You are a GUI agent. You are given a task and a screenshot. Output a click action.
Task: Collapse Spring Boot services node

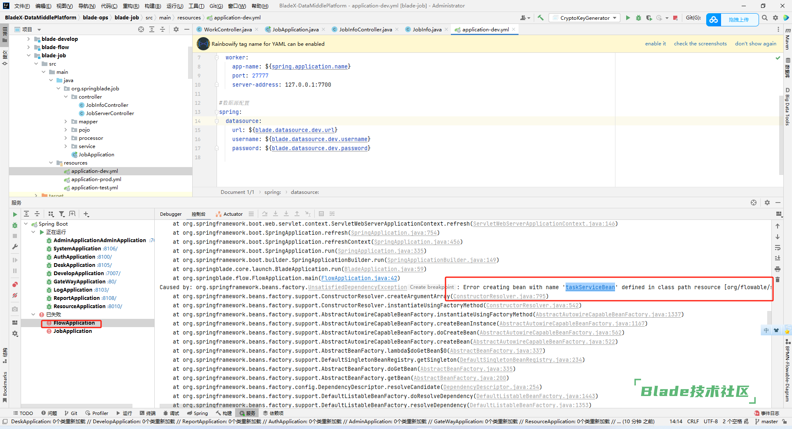tap(26, 224)
